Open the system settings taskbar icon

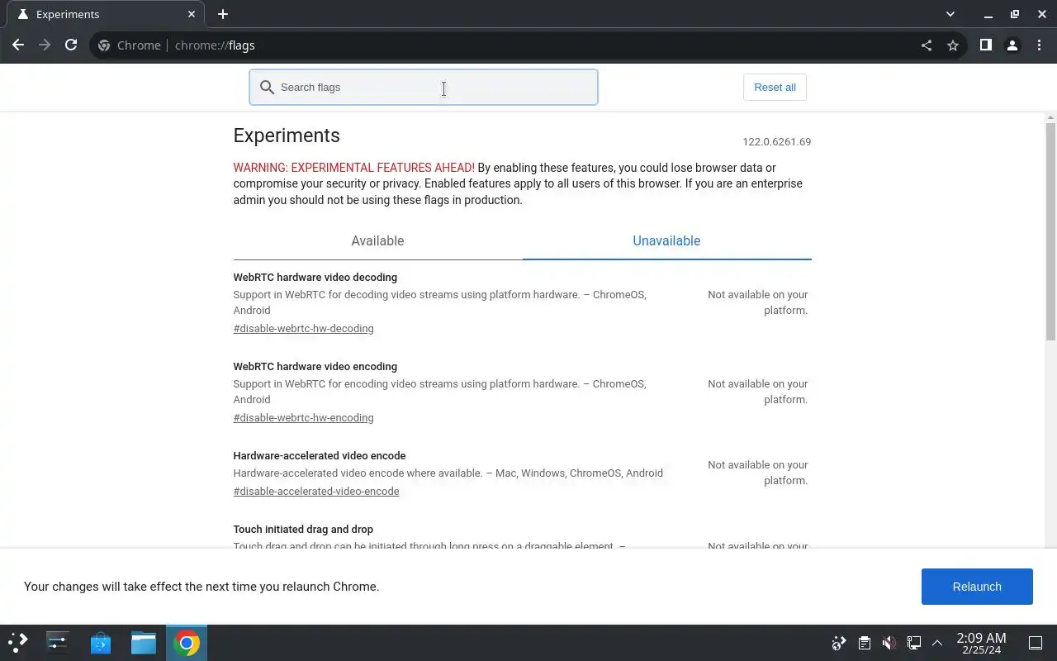pos(58,643)
